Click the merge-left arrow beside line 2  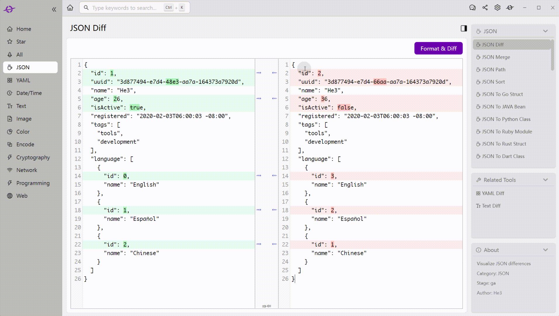[274, 73]
